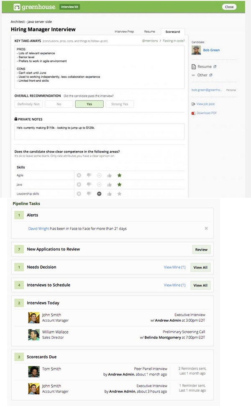
Task: Dismiss the David Wright alert
Action: (206, 228)
